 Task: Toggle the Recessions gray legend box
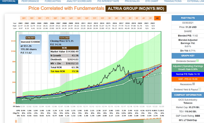[193, 84]
